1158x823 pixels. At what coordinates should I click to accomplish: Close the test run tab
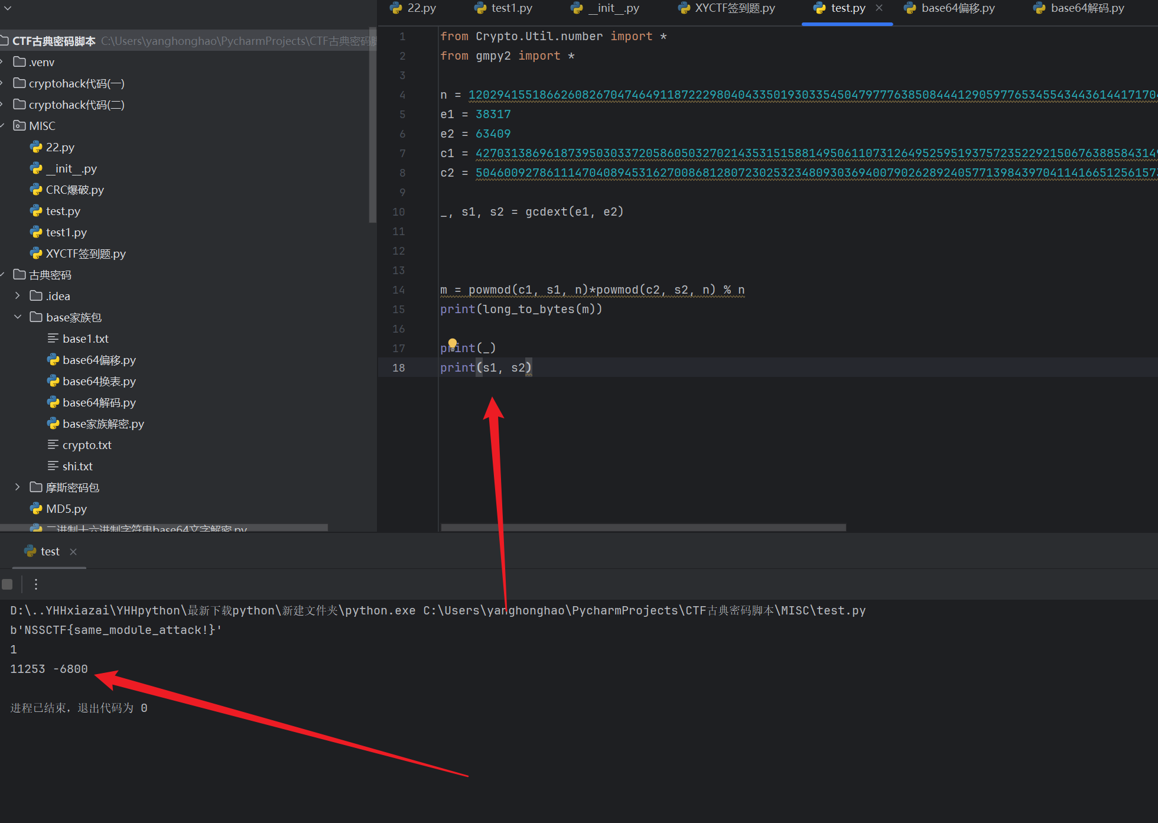[73, 552]
